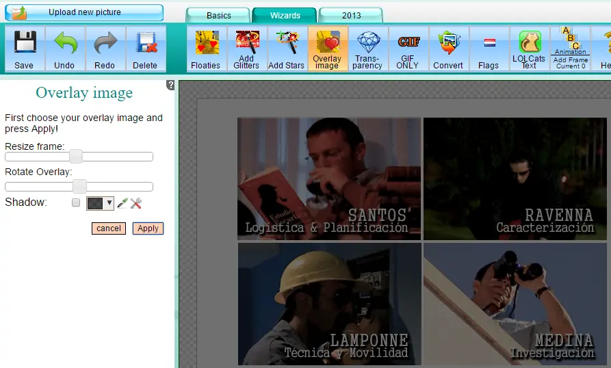Open the Convert tool
The image size is (611, 368).
(x=448, y=49)
